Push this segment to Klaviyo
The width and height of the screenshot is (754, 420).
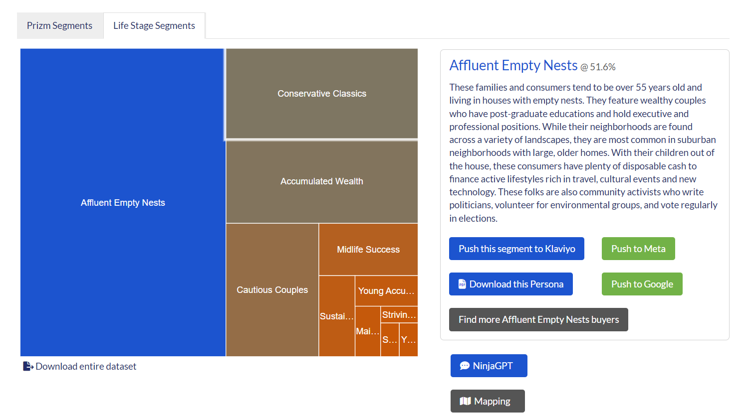point(516,249)
